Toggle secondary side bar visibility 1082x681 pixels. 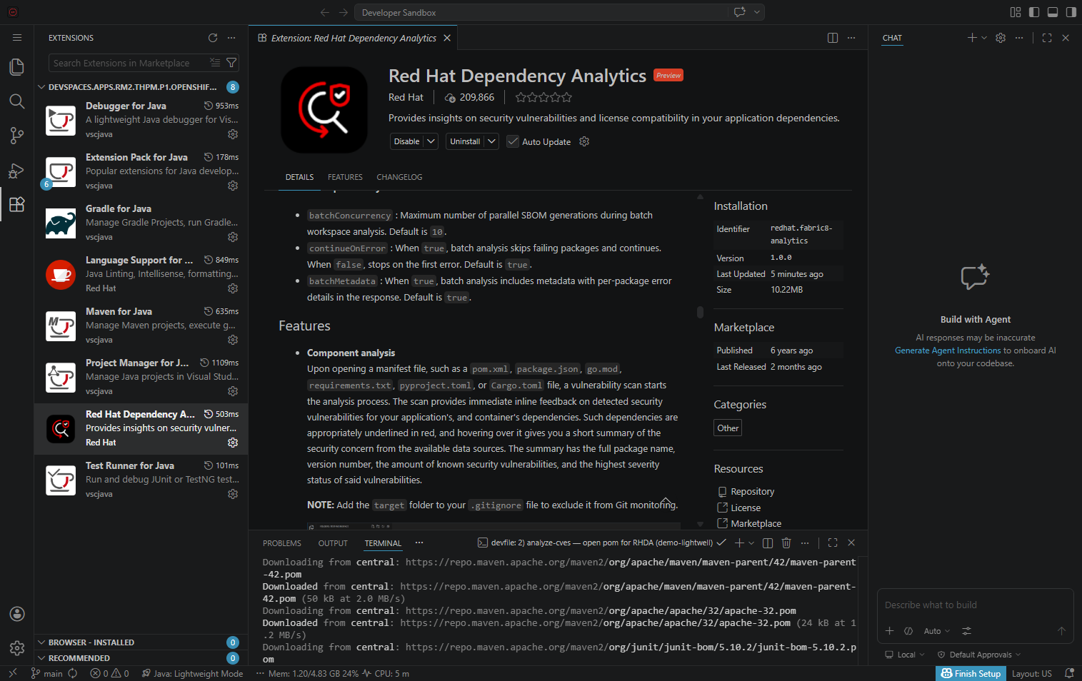point(1071,12)
